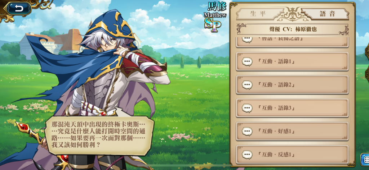Screen dimensions: 369x170
Task: Play the 互動・語錄2 voice line
Action: 292,85
